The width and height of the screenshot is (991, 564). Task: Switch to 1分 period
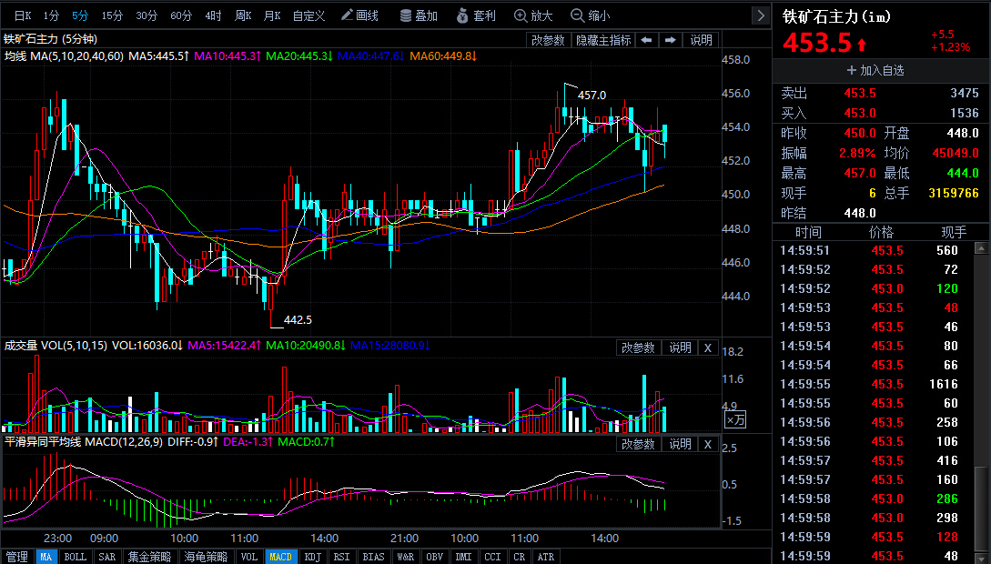point(51,15)
